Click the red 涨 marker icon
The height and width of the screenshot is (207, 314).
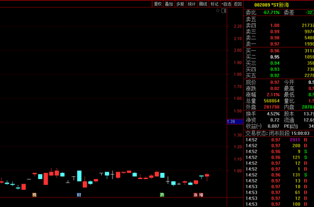(196, 195)
